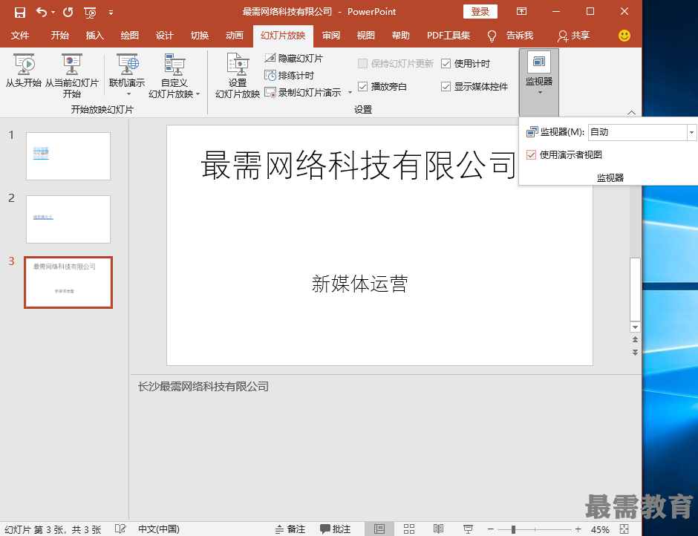Open the 监视器(M) 自动 combo box
698x536 pixels.
pyautogui.click(x=642, y=132)
